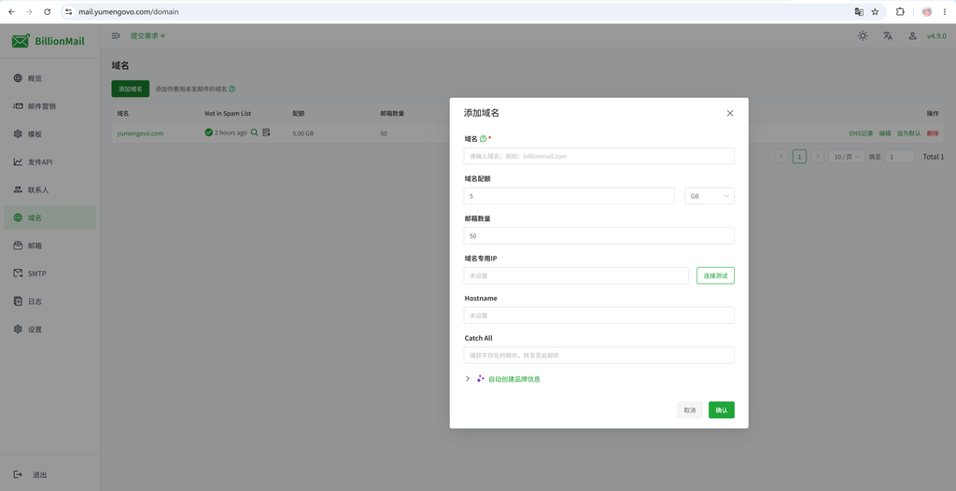Select page 1 in pagination
The width and height of the screenshot is (956, 491).
(x=799, y=157)
